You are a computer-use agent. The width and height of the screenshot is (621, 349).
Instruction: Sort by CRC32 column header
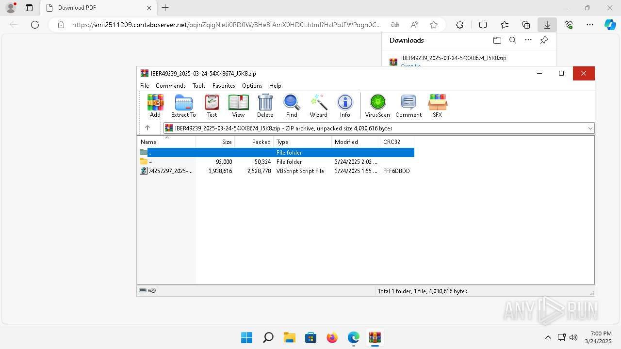click(x=397, y=142)
